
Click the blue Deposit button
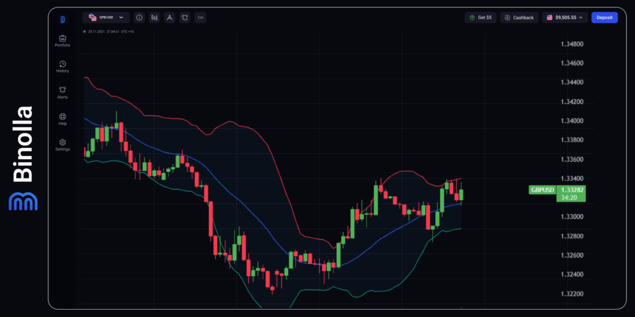tap(605, 17)
